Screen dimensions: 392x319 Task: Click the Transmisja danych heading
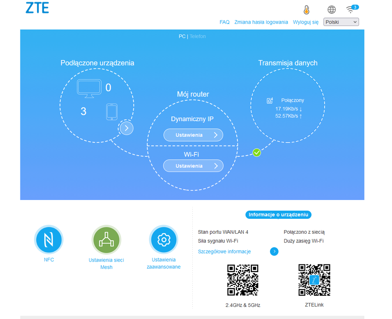click(288, 63)
